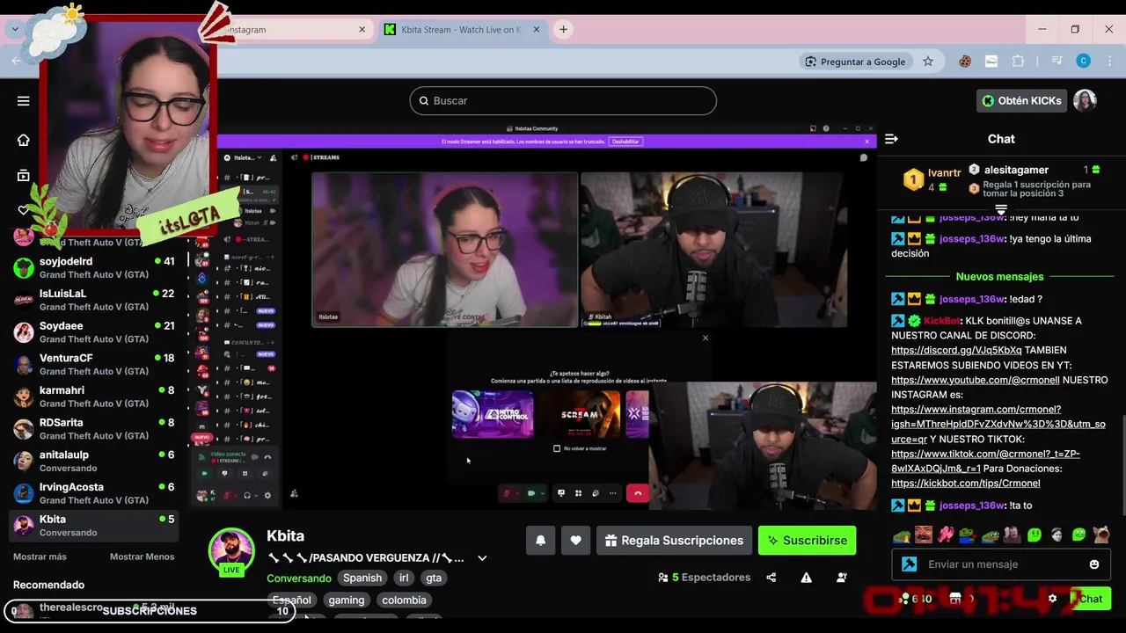Viewport: 1126px width, 633px height.
Task: Click the Buscar search field
Action: point(563,101)
